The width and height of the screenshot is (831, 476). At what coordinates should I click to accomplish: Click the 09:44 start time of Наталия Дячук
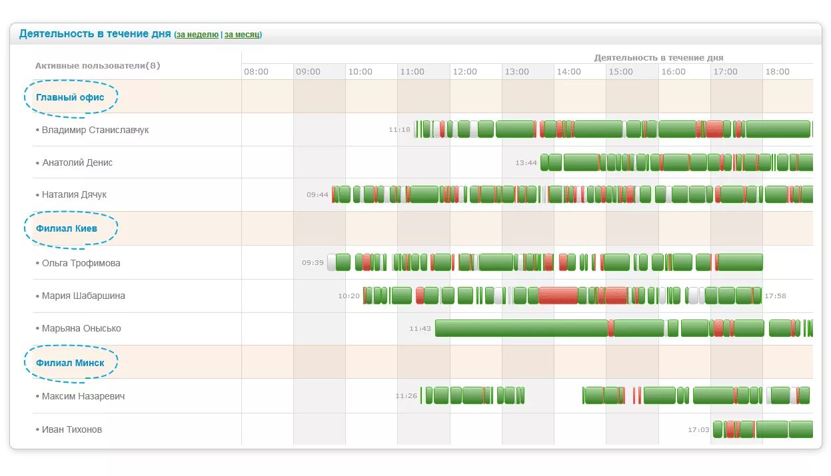pyautogui.click(x=318, y=195)
